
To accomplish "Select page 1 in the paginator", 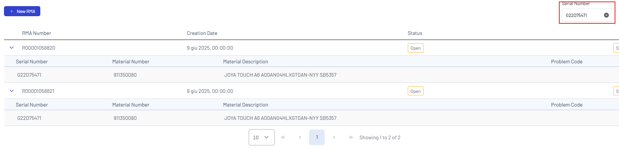I will [x=317, y=137].
